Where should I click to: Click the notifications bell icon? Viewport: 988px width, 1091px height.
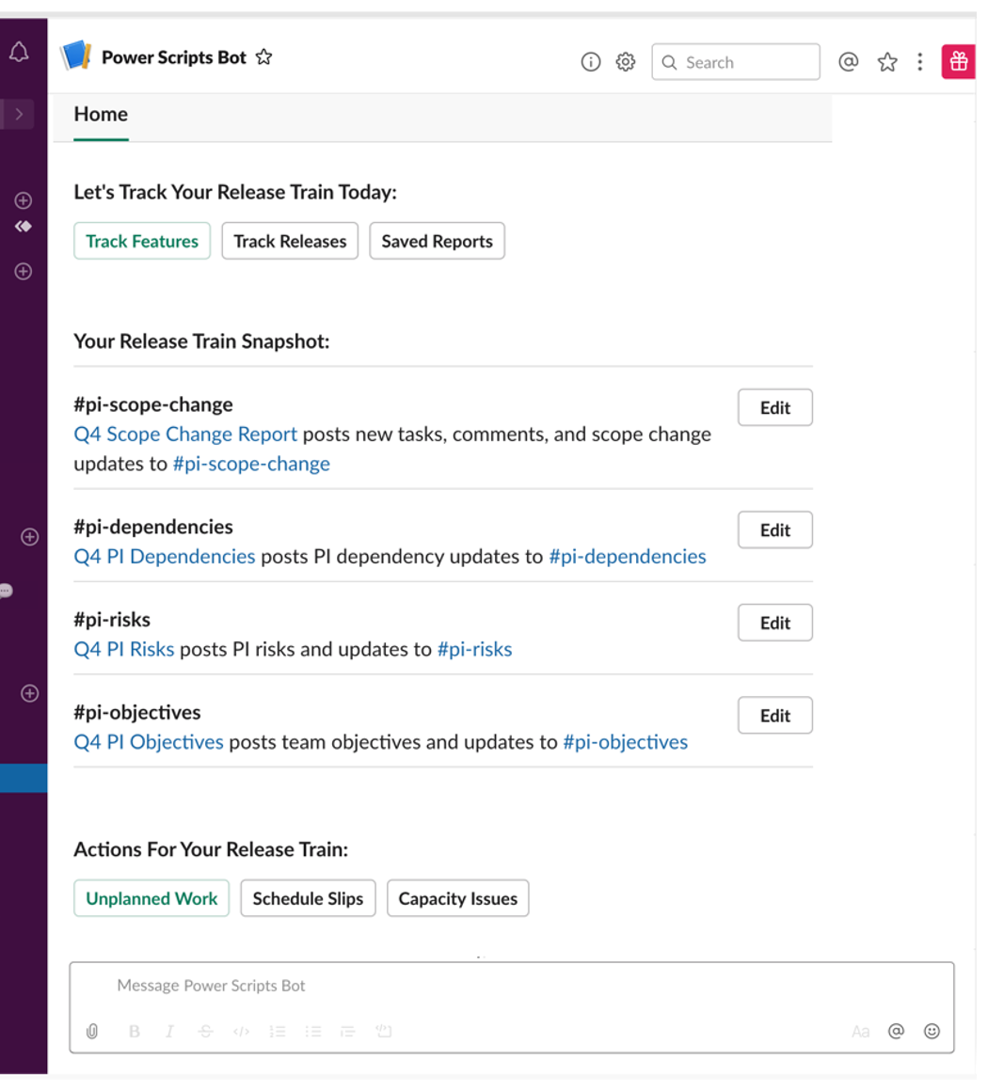pyautogui.click(x=20, y=52)
